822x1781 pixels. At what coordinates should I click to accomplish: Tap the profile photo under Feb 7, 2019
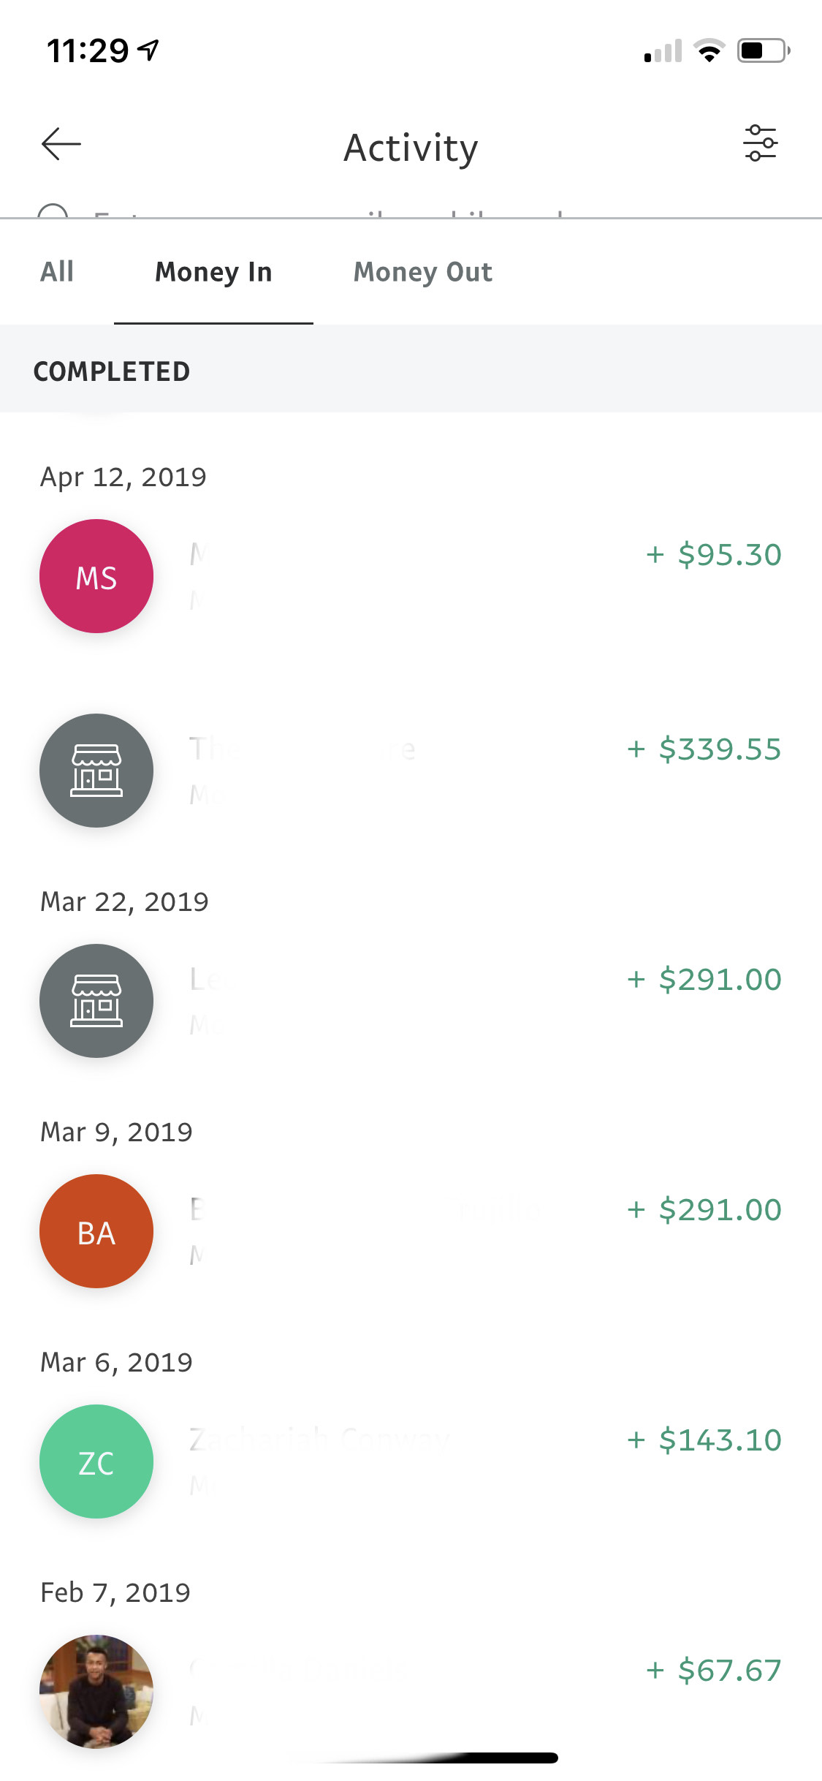coord(96,1692)
